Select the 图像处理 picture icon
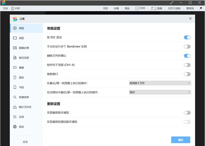The image size is (205, 146). click(x=15, y=48)
